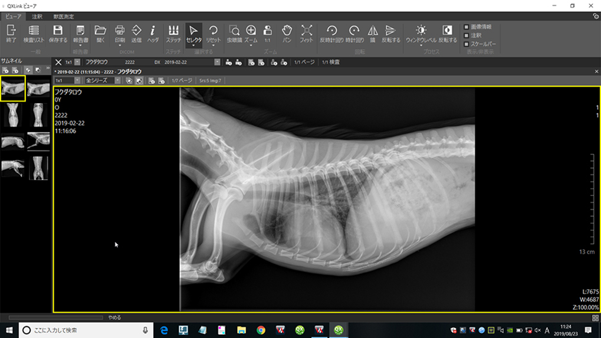Click the 終了 exit button

11,33
